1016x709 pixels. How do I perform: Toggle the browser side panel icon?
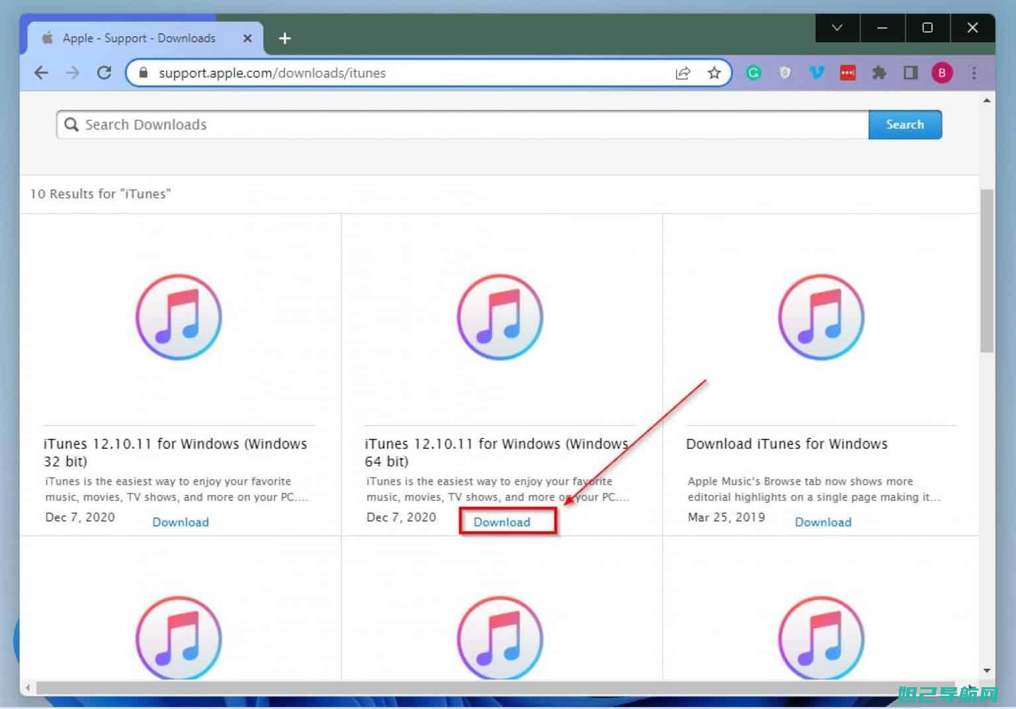point(911,73)
